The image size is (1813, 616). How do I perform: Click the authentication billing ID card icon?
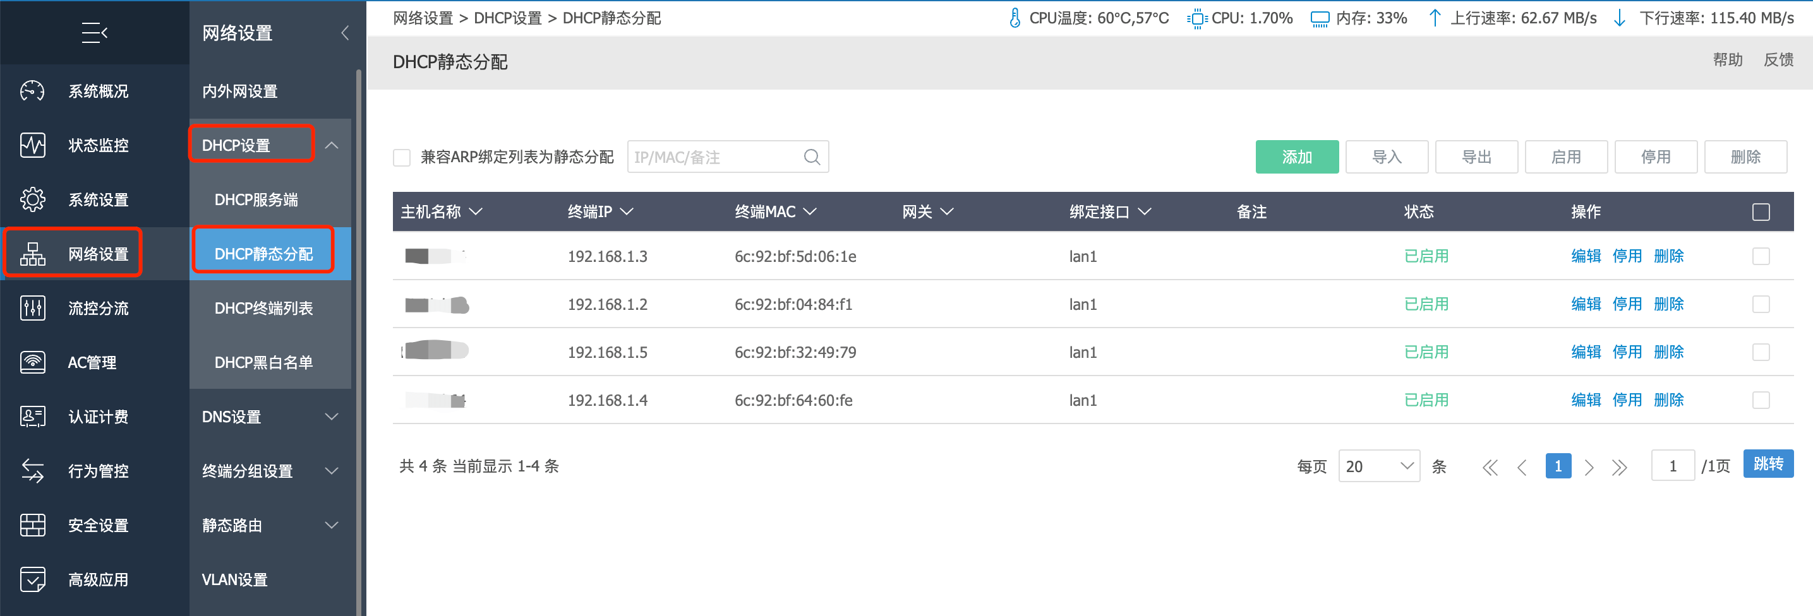(x=32, y=417)
